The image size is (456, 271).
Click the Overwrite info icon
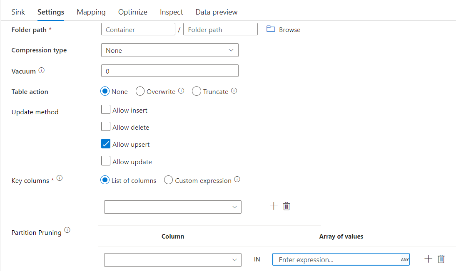[182, 90]
